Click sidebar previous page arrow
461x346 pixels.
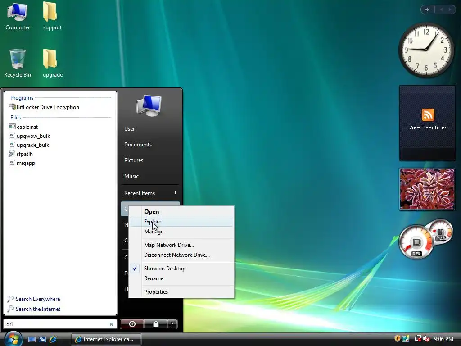tap(441, 9)
